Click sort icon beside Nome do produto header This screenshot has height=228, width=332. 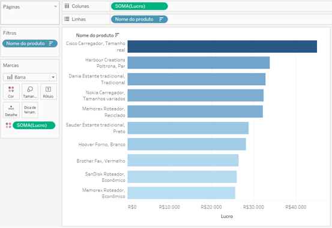pyautogui.click(x=117, y=35)
